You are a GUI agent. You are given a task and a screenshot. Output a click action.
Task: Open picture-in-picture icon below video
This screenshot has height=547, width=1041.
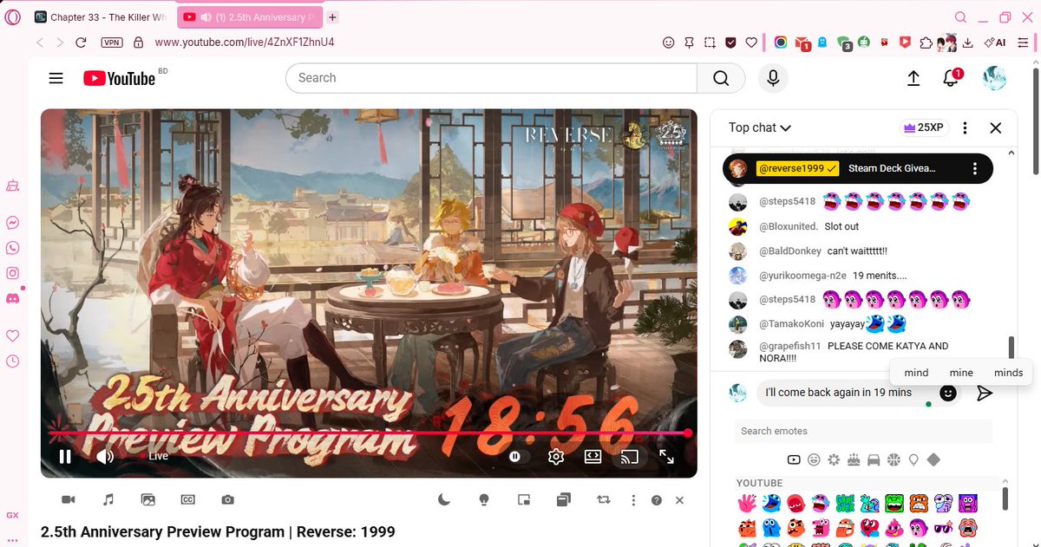pos(524,500)
